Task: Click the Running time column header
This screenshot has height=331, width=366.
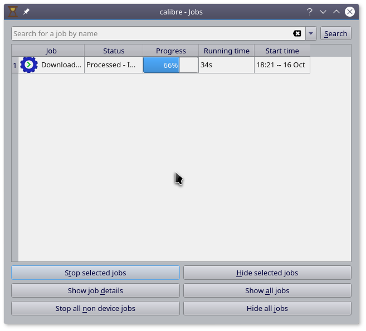Action: tap(226, 51)
